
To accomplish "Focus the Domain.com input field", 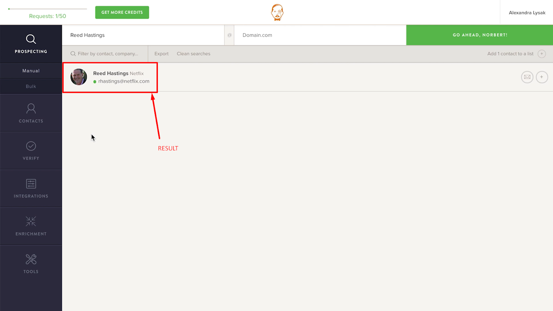I will (x=320, y=35).
